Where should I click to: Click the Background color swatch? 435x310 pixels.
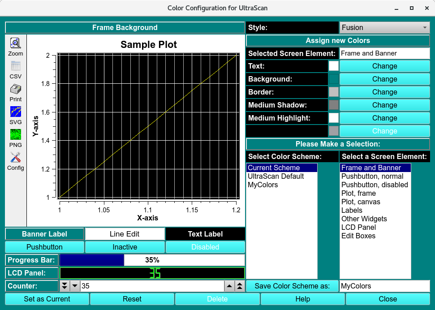pyautogui.click(x=334, y=79)
